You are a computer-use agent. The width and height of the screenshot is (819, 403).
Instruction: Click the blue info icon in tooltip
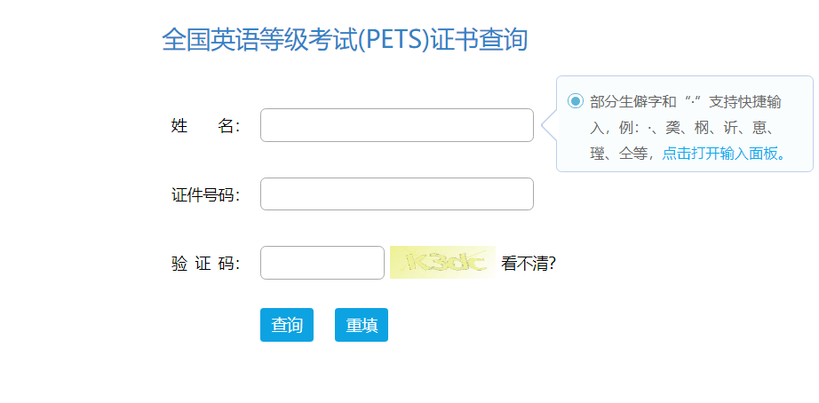coord(575,101)
